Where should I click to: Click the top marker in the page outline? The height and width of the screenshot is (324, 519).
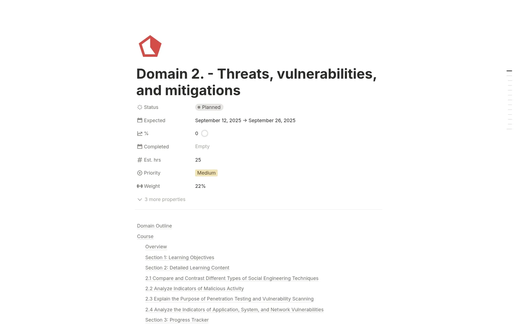click(509, 71)
